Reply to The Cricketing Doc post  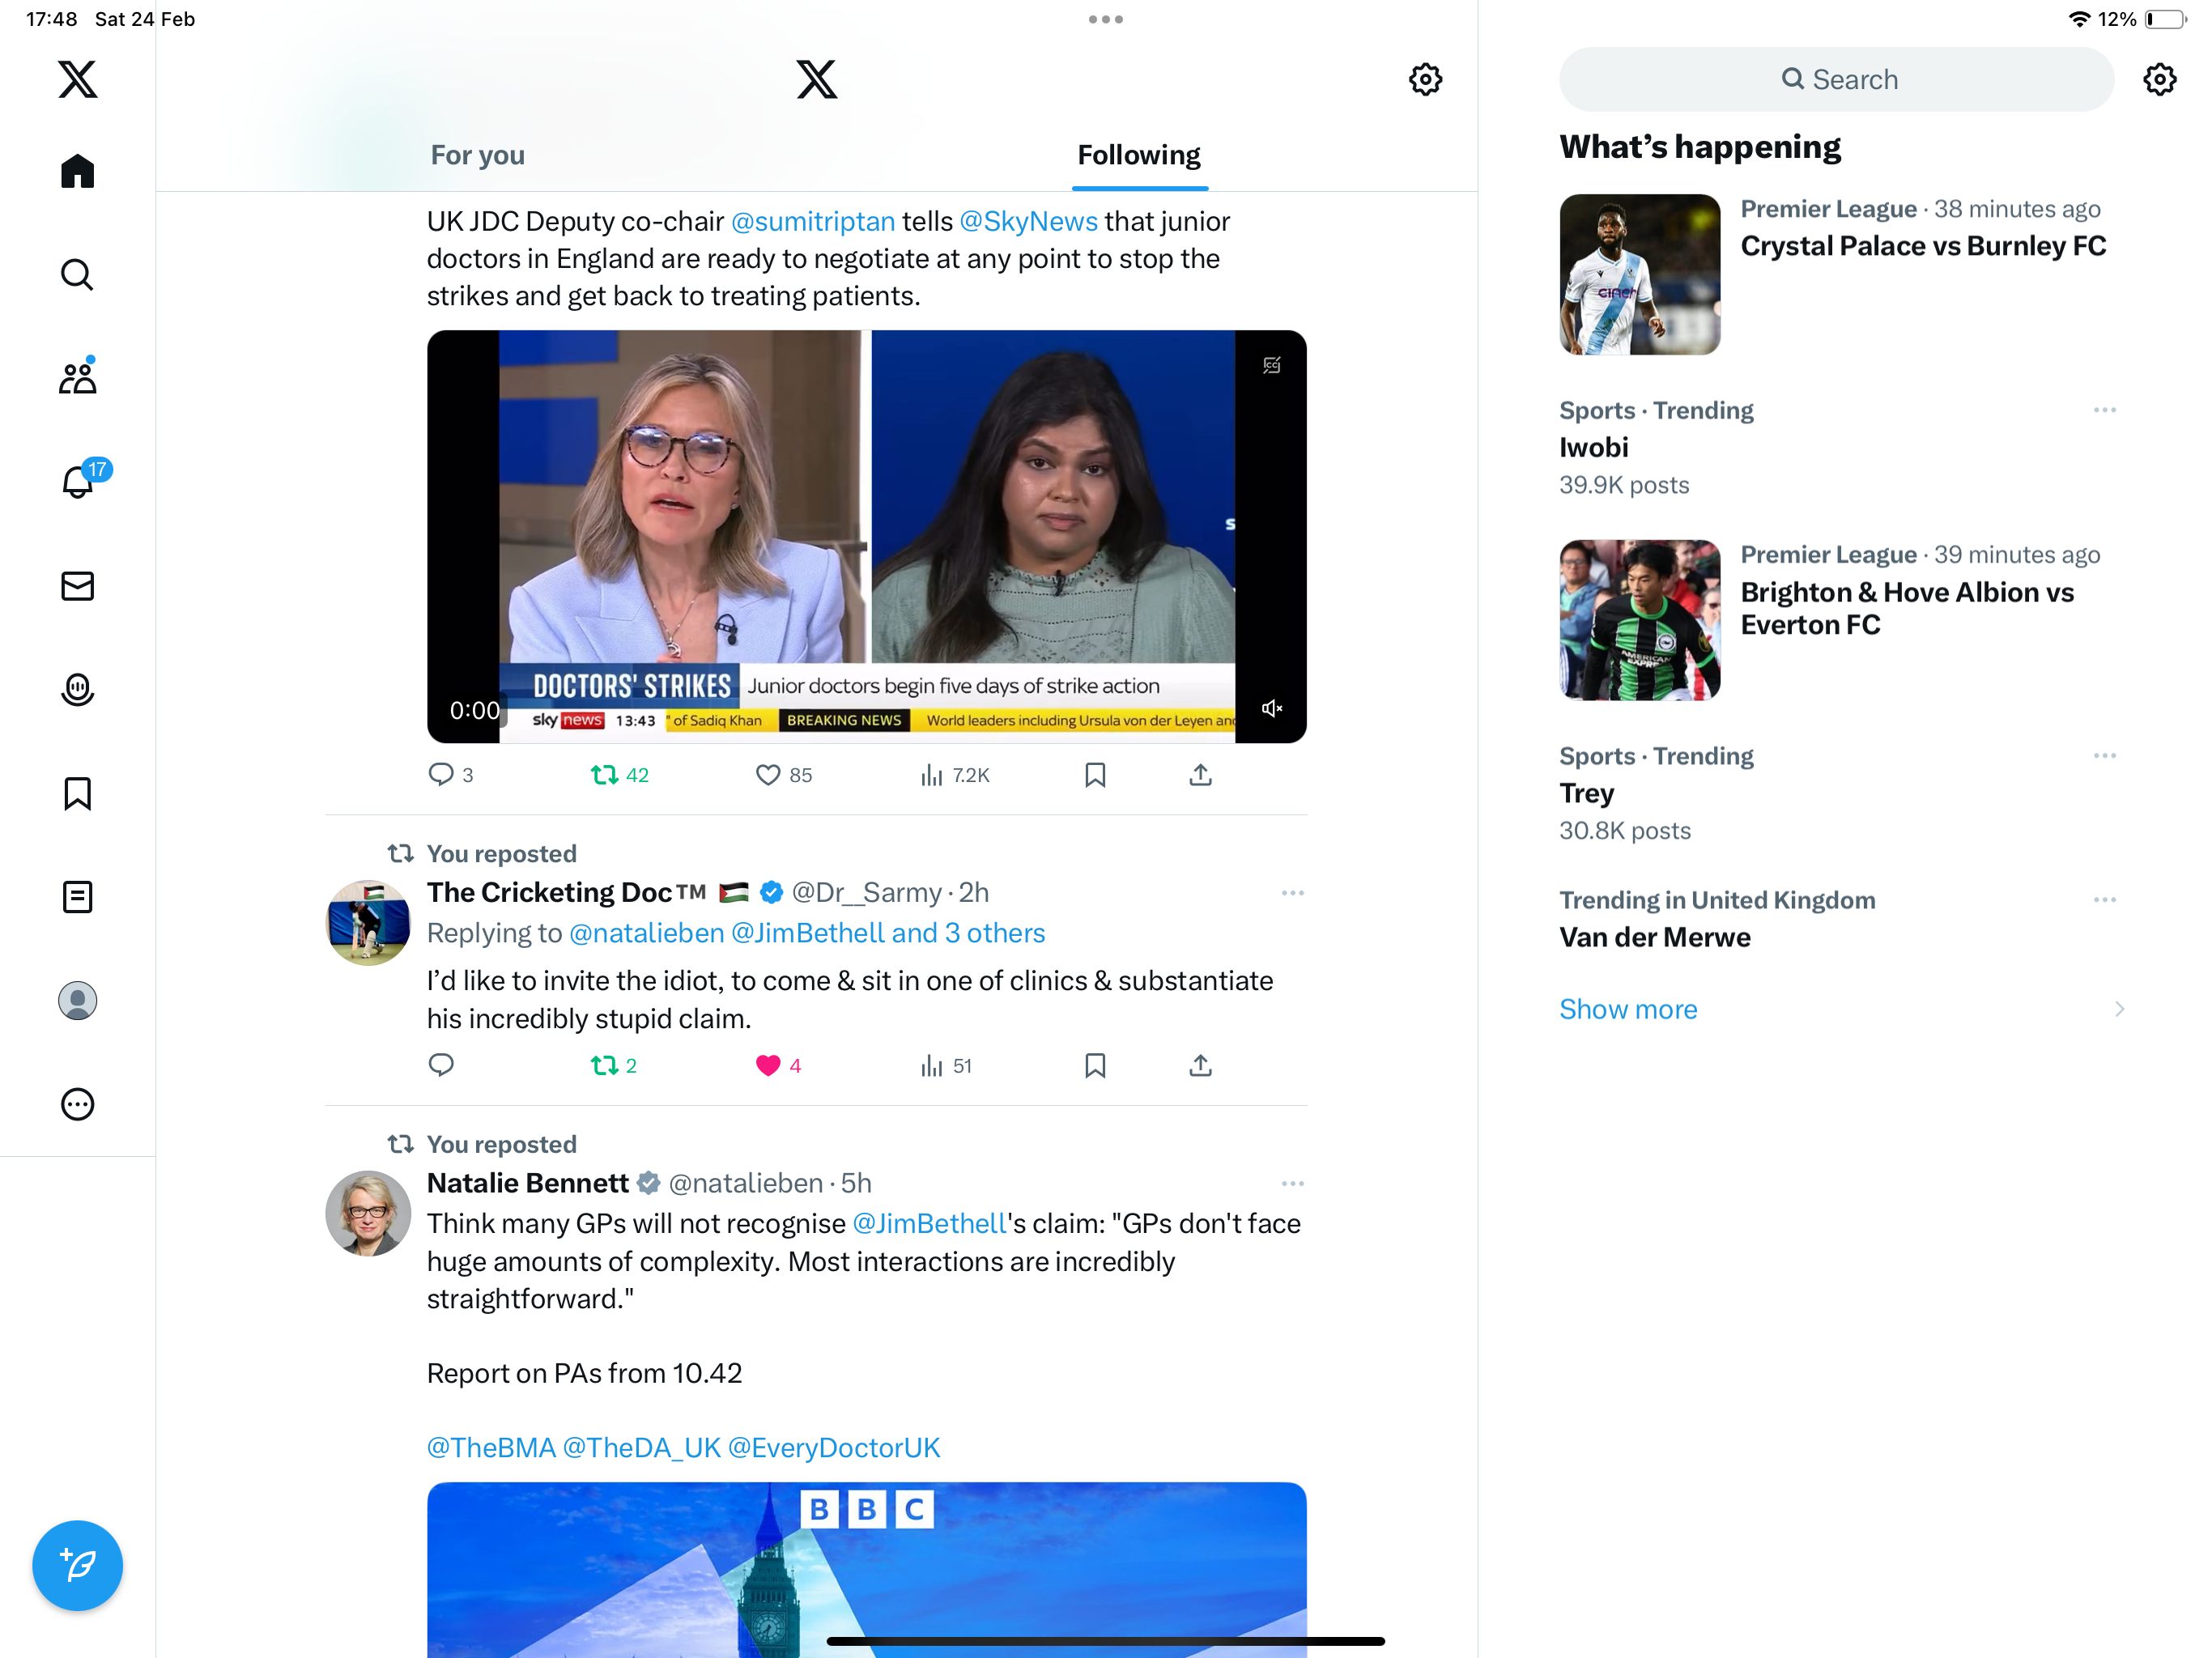click(x=441, y=1065)
